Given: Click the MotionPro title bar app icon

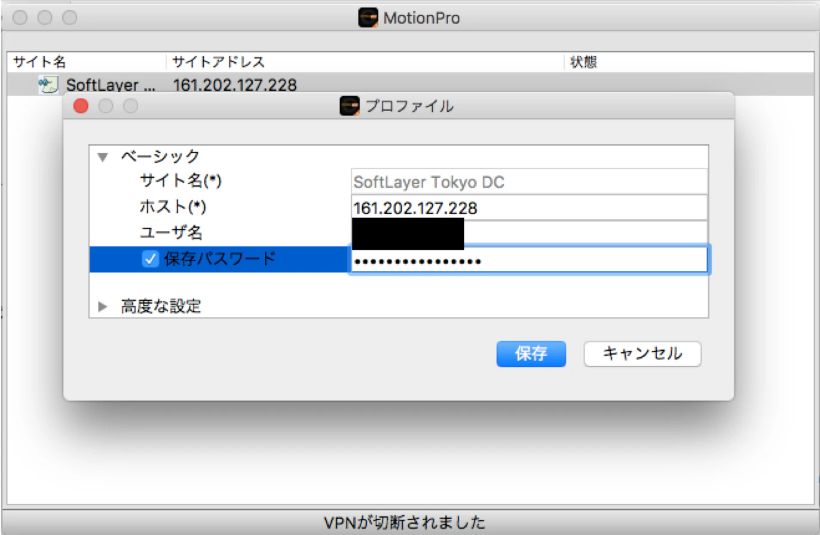Looking at the screenshot, I should coord(368,18).
